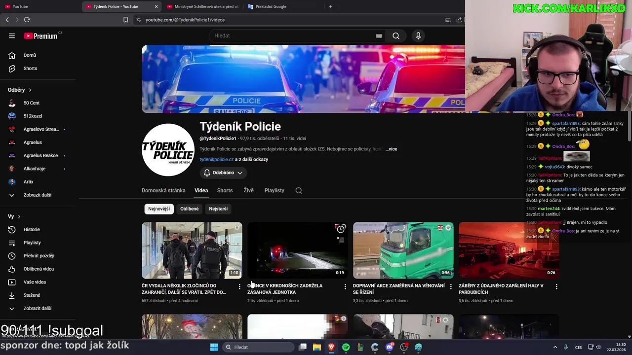Click the browser address bar URL
Image resolution: width=632 pixels, height=355 pixels.
[x=185, y=20]
